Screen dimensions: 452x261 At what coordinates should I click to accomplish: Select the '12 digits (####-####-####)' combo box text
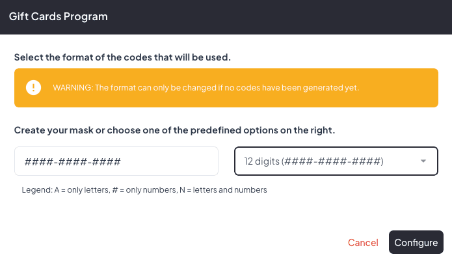[x=313, y=161]
